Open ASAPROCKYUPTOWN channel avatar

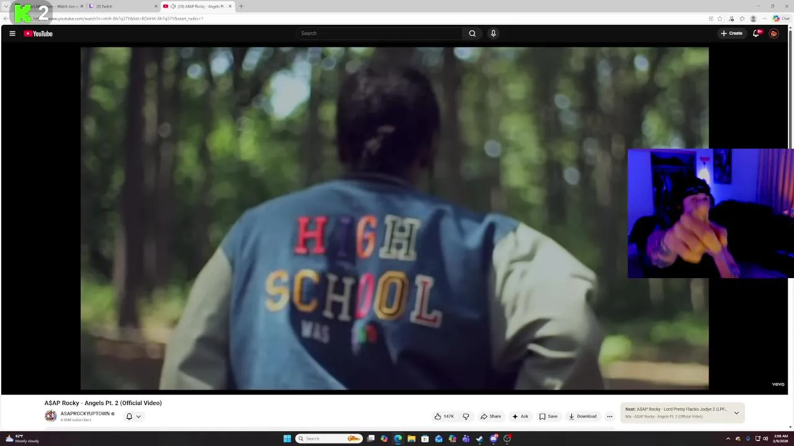coord(50,416)
